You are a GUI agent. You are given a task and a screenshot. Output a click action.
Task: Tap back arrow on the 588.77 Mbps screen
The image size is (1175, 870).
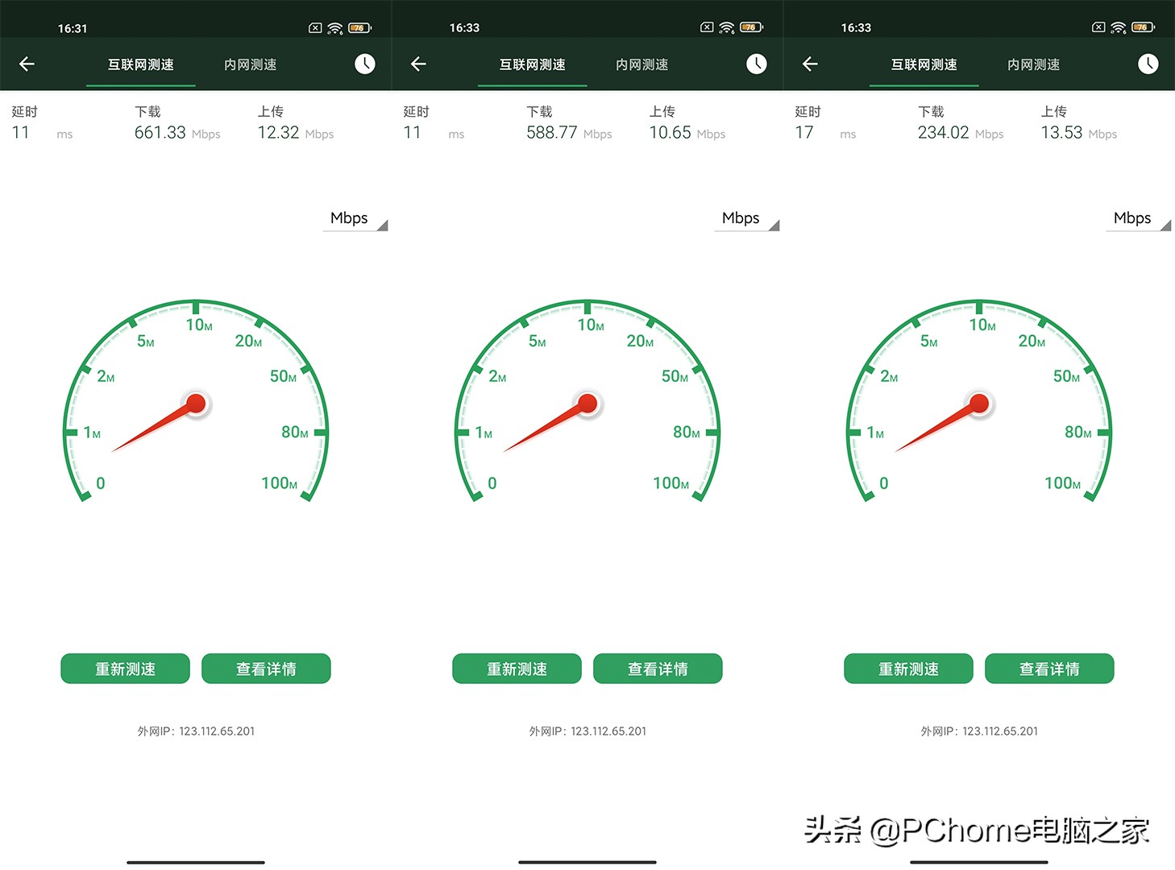click(418, 64)
